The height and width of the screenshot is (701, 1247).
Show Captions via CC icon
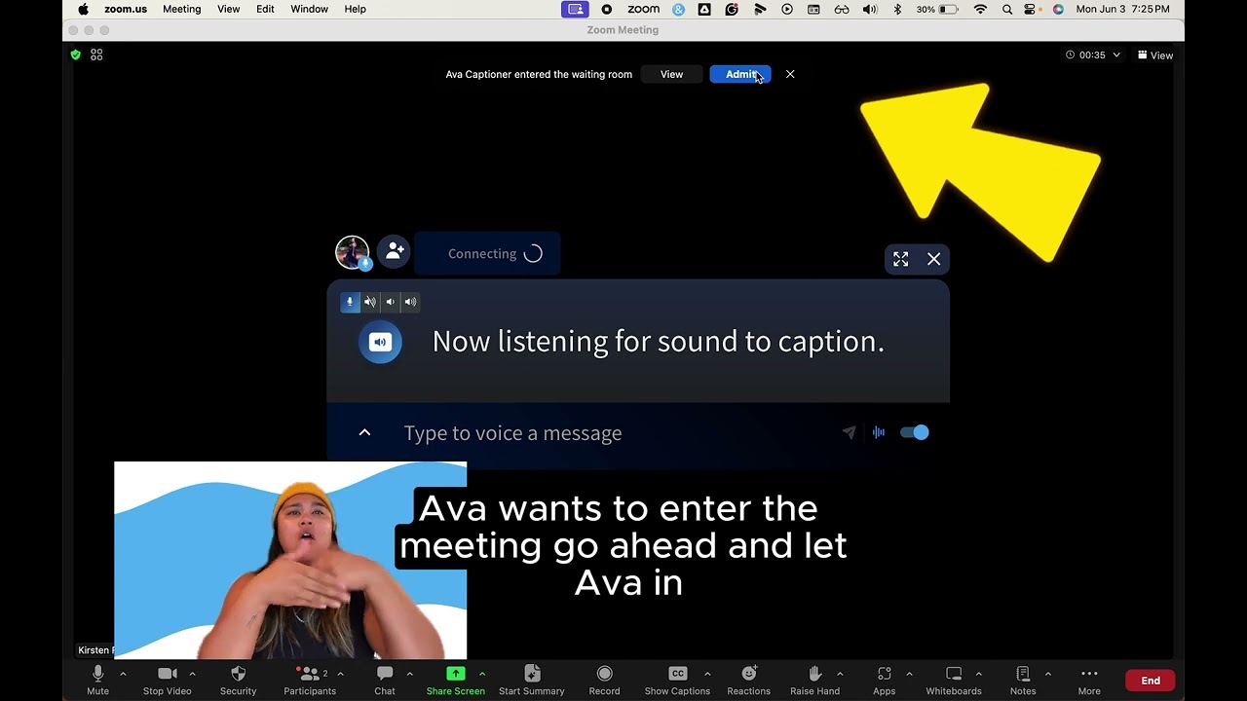click(677, 680)
